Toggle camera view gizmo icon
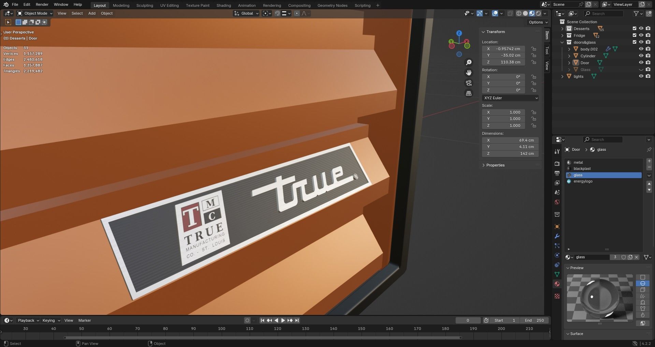The width and height of the screenshot is (655, 347). [x=469, y=83]
